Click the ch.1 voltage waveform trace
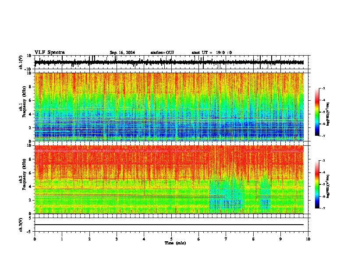The image size is (347, 268). pos(169,63)
